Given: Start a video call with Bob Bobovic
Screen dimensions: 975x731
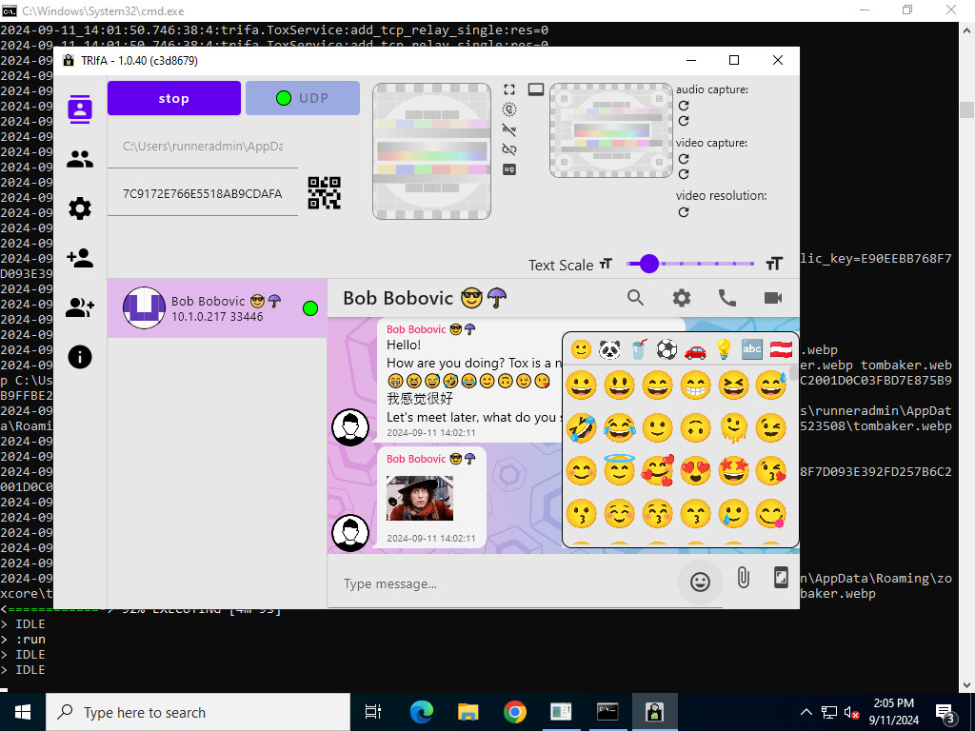Looking at the screenshot, I should pos(773,298).
